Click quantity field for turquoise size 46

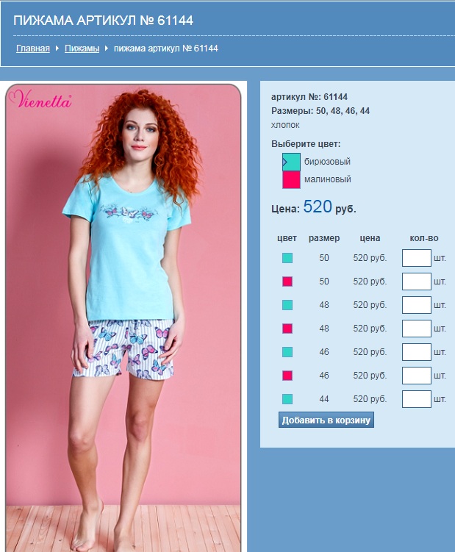pos(417,352)
